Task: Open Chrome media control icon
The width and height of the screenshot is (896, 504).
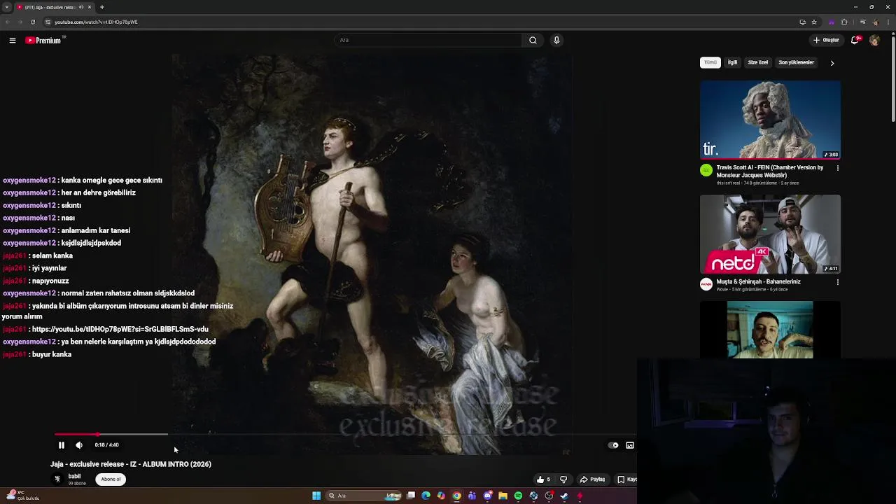Action: [x=862, y=22]
